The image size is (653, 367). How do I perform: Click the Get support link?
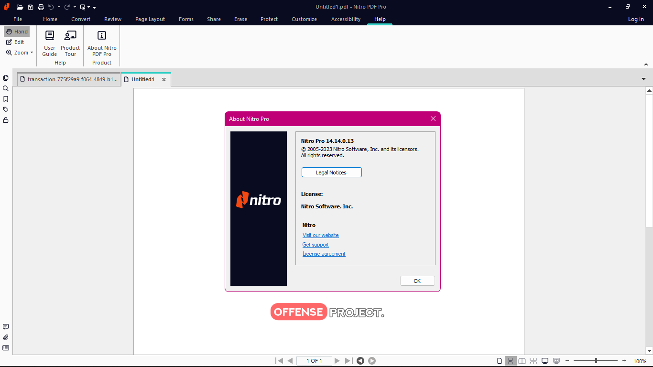click(316, 245)
